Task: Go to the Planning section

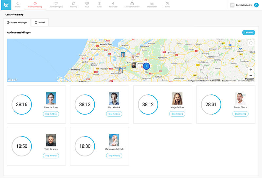Action: [74, 5]
